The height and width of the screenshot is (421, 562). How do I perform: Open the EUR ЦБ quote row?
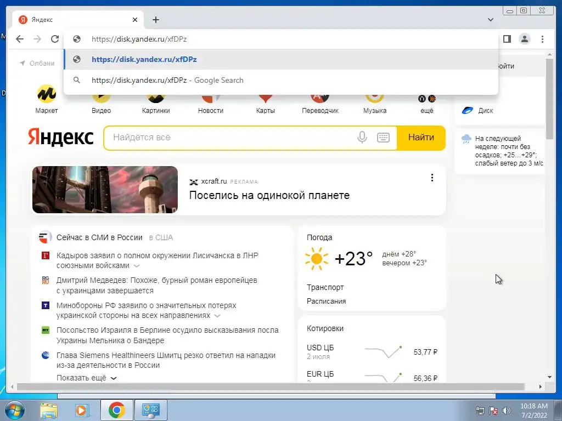[372, 377]
